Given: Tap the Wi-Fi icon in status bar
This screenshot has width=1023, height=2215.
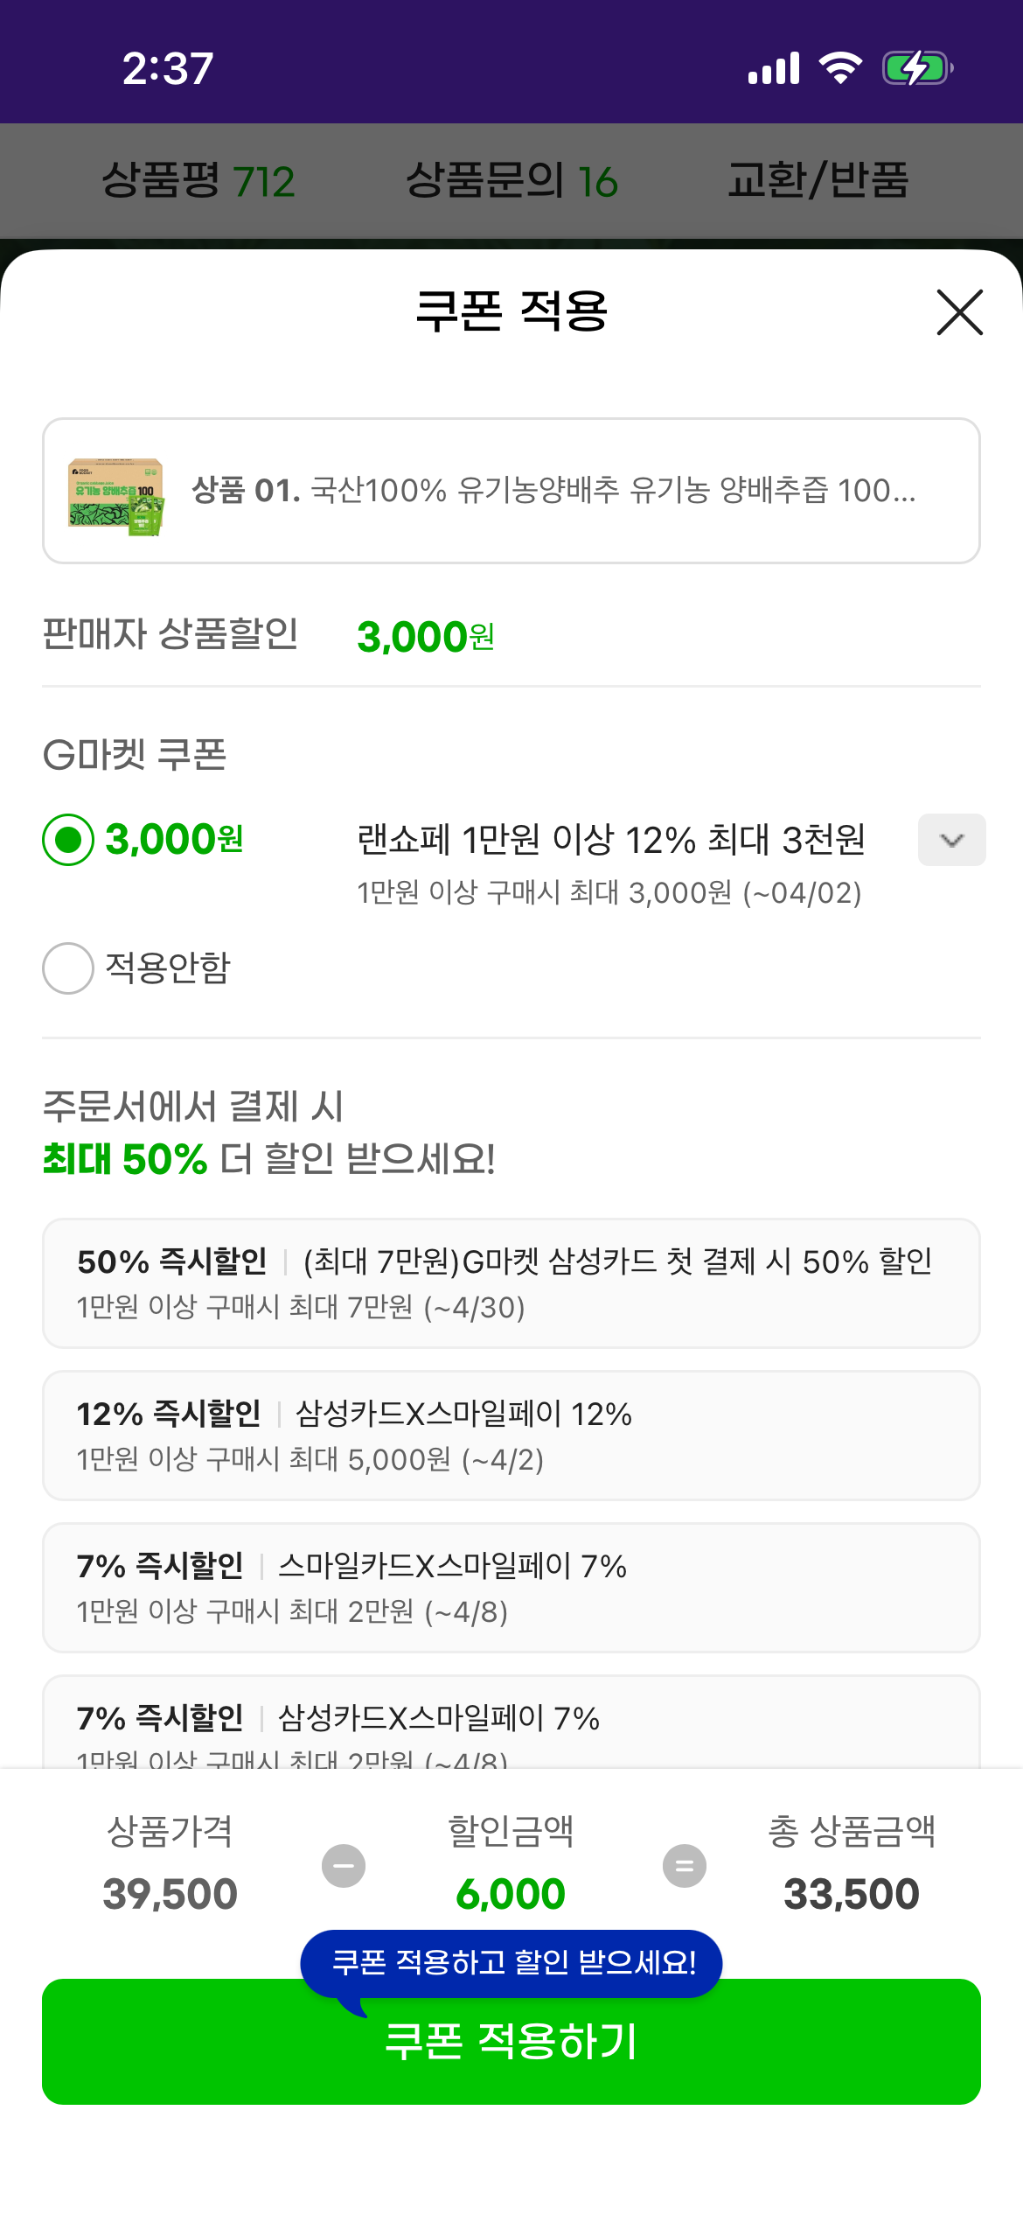Looking at the screenshot, I should pyautogui.click(x=840, y=68).
